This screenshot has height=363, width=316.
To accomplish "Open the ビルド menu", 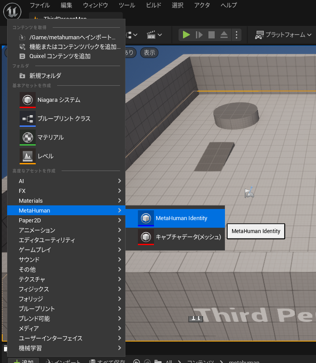I will [x=154, y=5].
